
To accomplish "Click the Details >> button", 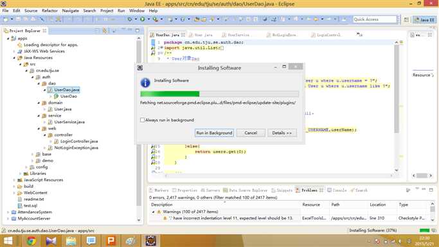I will [x=282, y=133].
